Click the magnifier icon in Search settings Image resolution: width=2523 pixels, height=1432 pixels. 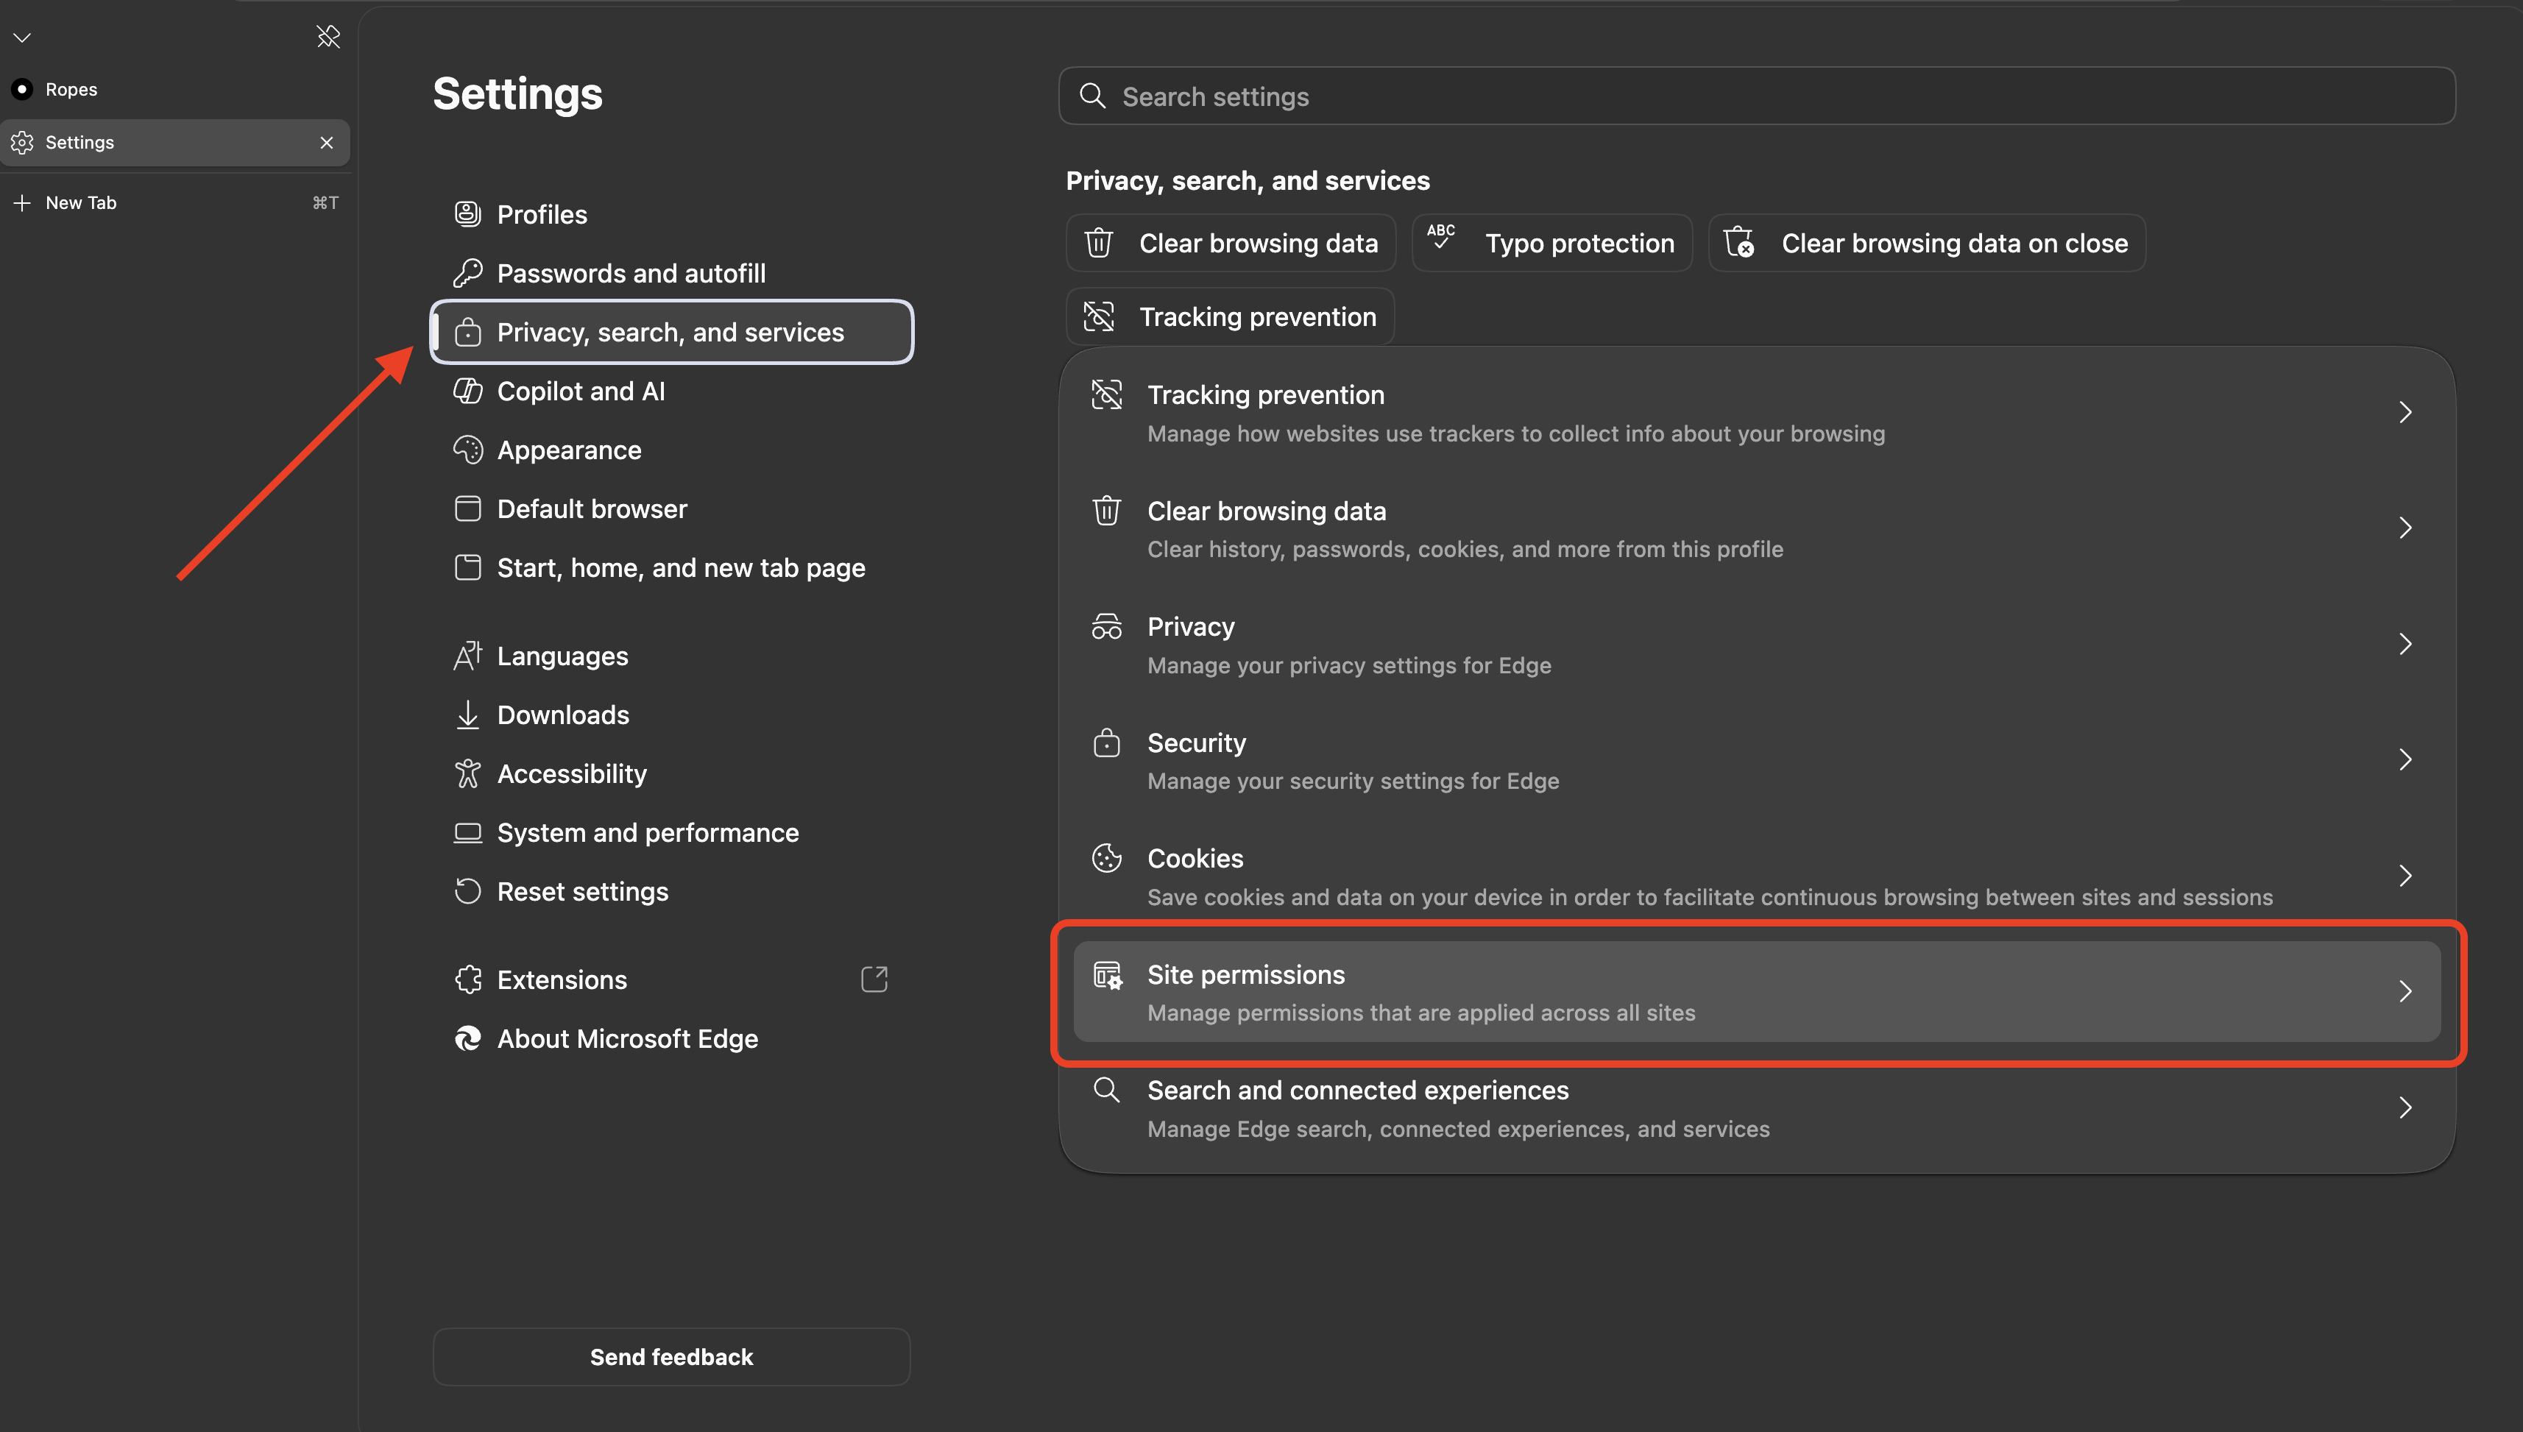tap(1091, 96)
